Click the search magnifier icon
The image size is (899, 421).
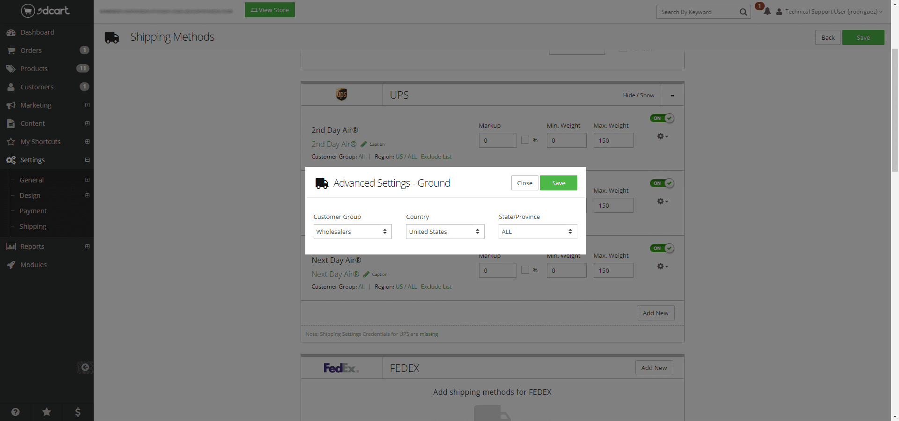[743, 12]
